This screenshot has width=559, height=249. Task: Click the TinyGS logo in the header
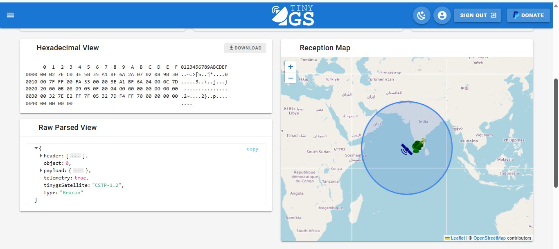(293, 16)
